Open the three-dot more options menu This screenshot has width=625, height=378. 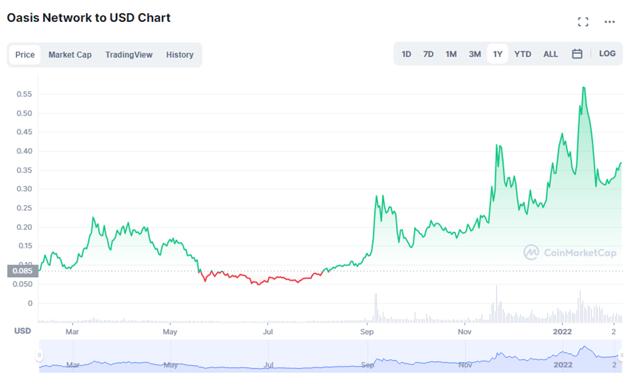coord(610,22)
